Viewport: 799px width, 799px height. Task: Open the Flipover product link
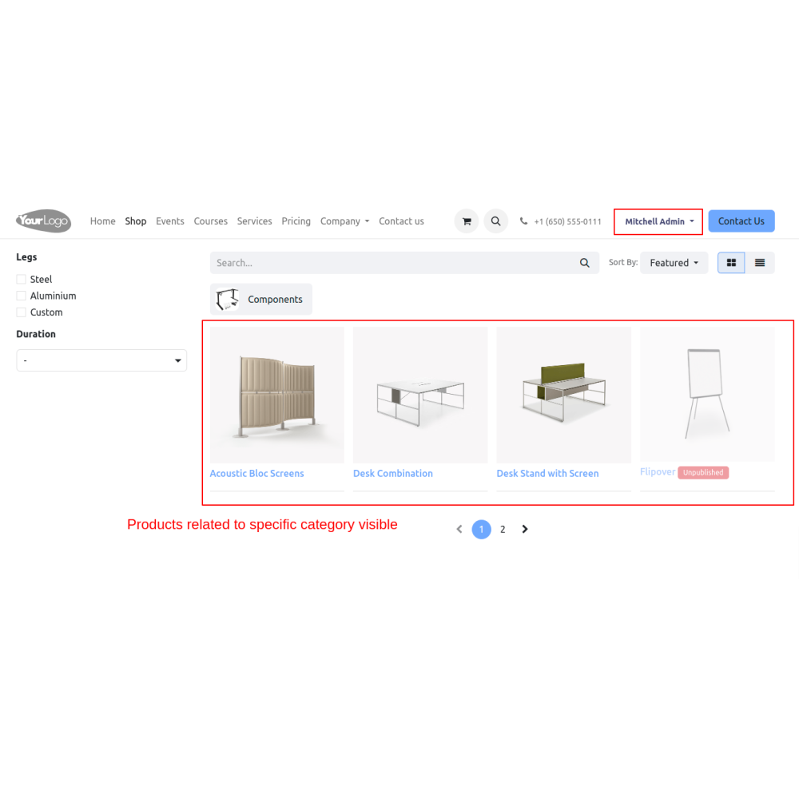point(658,472)
